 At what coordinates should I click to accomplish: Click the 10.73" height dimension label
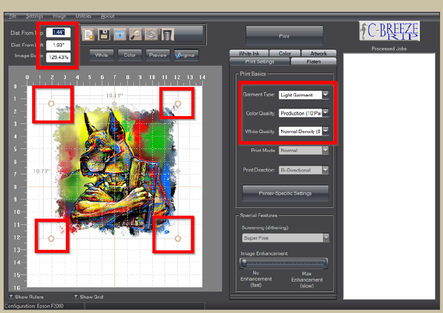42,171
